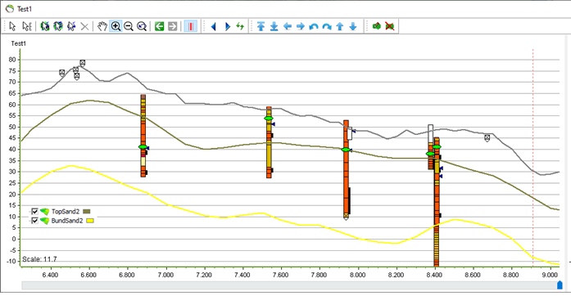Click the grey forward arrow button
Screen dimensions: 571x296
[172, 26]
